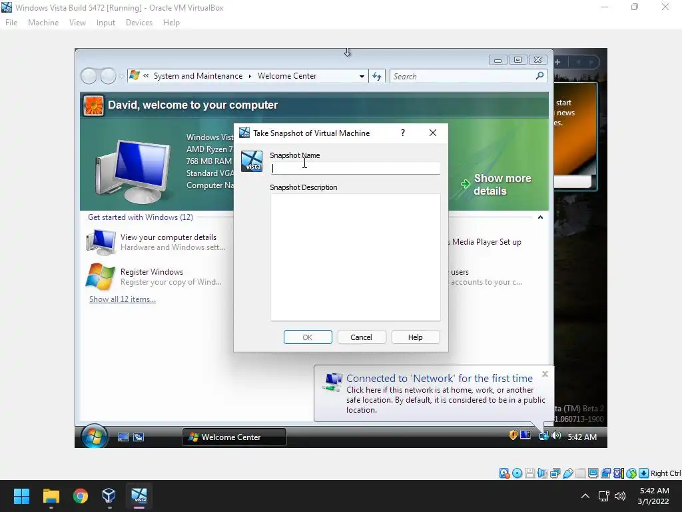Click the refresh icon beside address bar
The height and width of the screenshot is (512, 682).
point(377,76)
